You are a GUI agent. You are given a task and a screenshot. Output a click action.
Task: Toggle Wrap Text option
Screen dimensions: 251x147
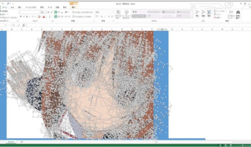(x=83, y=12)
